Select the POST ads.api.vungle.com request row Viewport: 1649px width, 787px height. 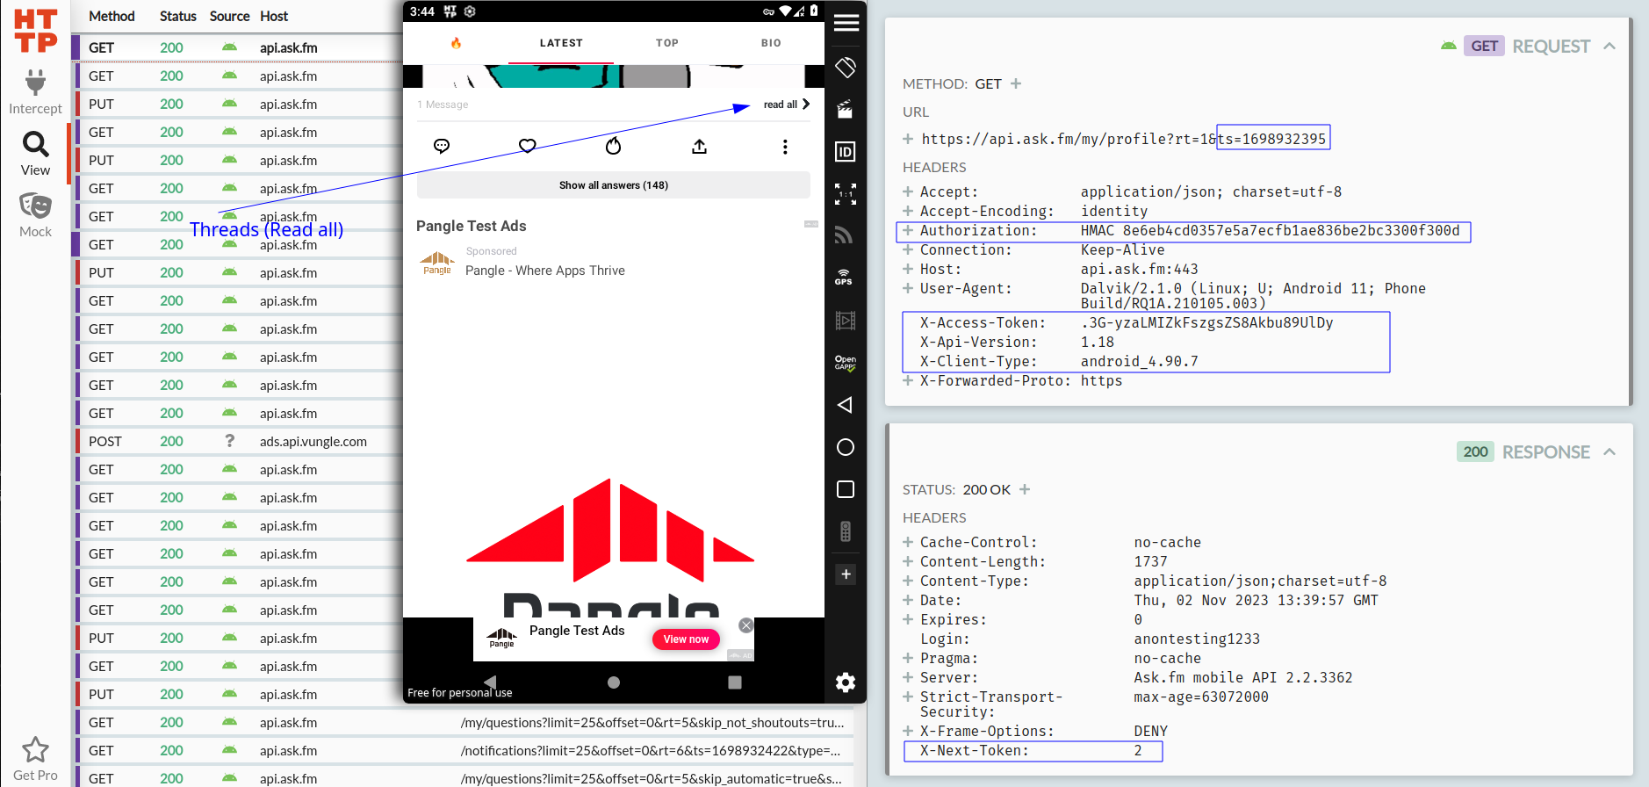coord(237,441)
